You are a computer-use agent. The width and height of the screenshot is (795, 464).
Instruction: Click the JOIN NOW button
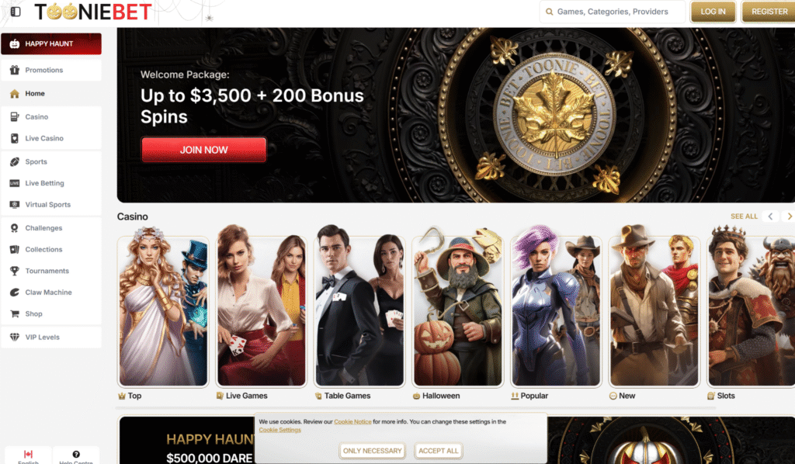pos(204,150)
